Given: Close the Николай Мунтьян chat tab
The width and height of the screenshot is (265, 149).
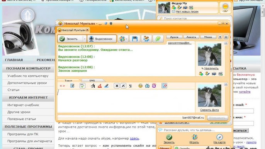Looking at the screenshot, I should [87, 30].
